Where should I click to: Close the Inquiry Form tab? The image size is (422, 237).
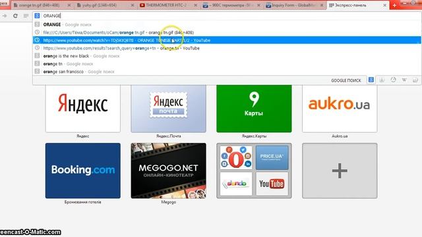click(x=322, y=5)
